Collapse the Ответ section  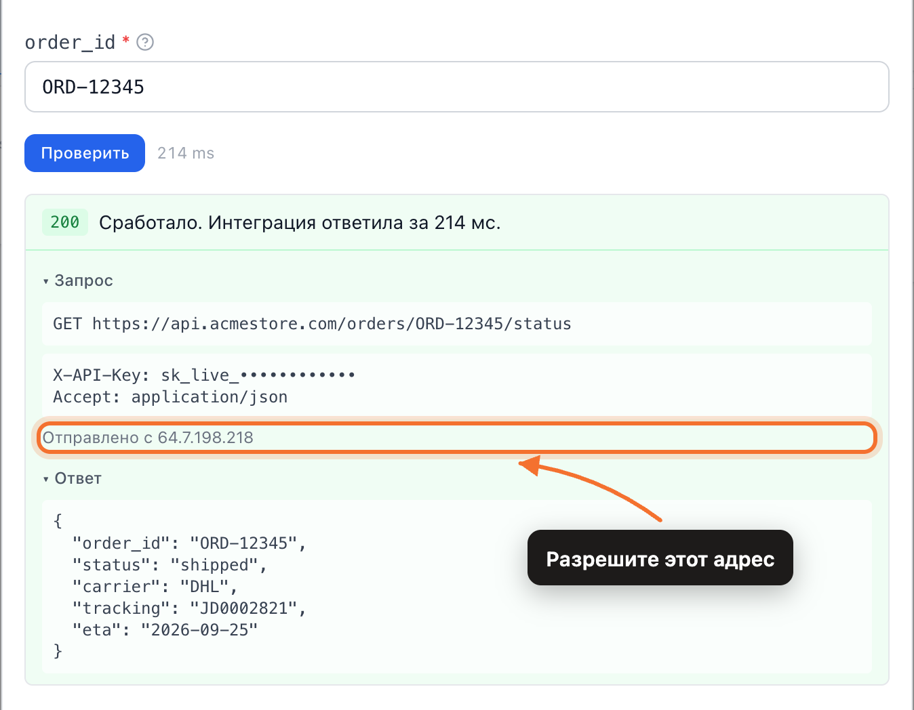pos(72,478)
